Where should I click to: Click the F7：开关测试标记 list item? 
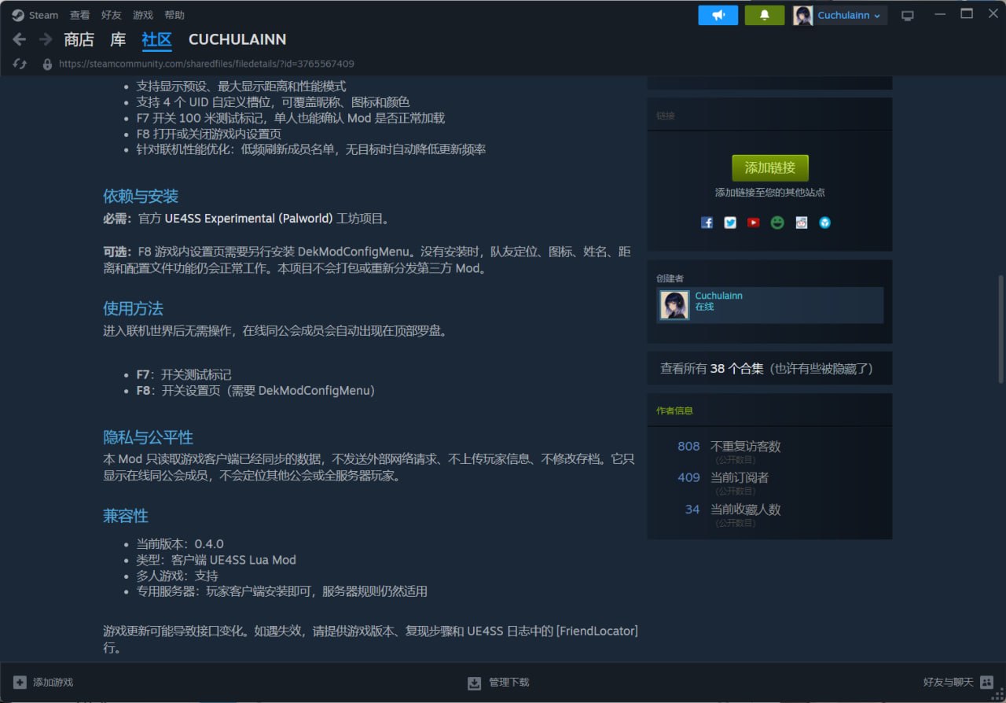[184, 374]
